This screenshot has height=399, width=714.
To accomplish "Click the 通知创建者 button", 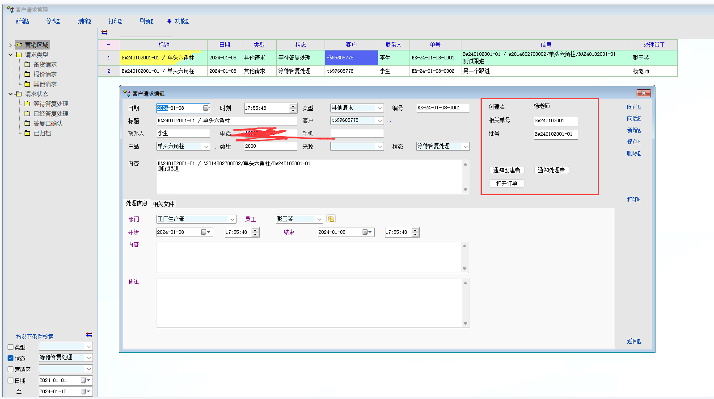I will [507, 170].
